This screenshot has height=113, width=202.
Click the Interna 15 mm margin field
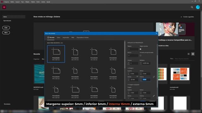coord(134,79)
